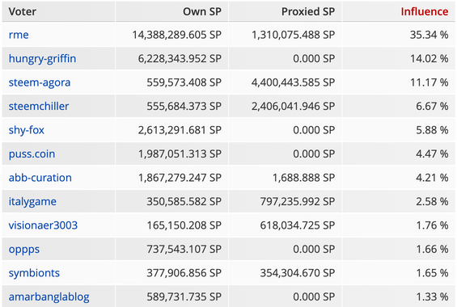Image resolution: width=457 pixels, height=307 pixels.
Task: Select steem-agora's proxied SP value 4,400,443.585
Action: pyautogui.click(x=293, y=82)
